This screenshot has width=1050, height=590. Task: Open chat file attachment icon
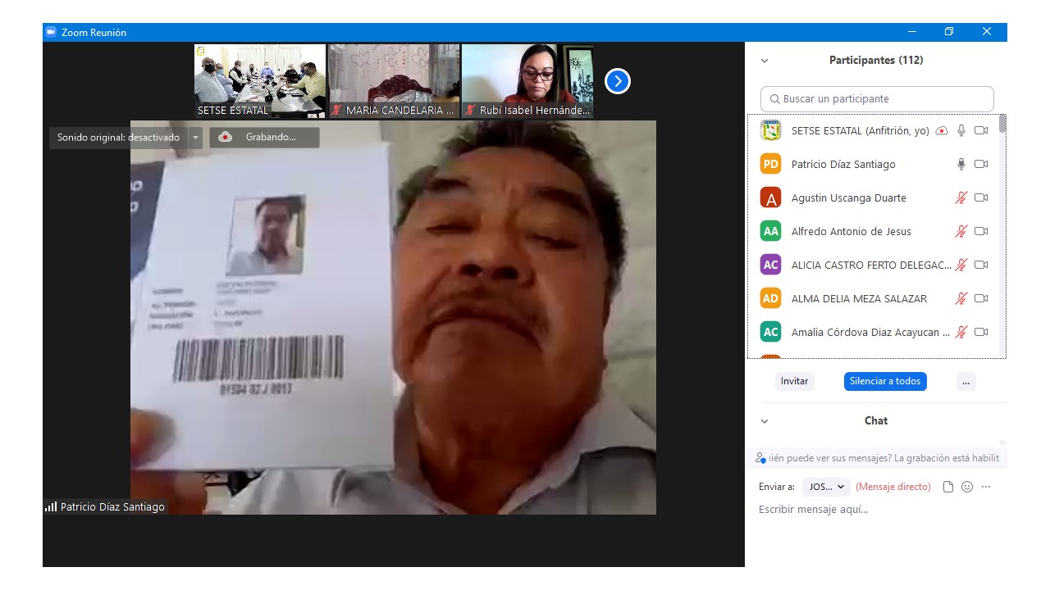(x=948, y=487)
